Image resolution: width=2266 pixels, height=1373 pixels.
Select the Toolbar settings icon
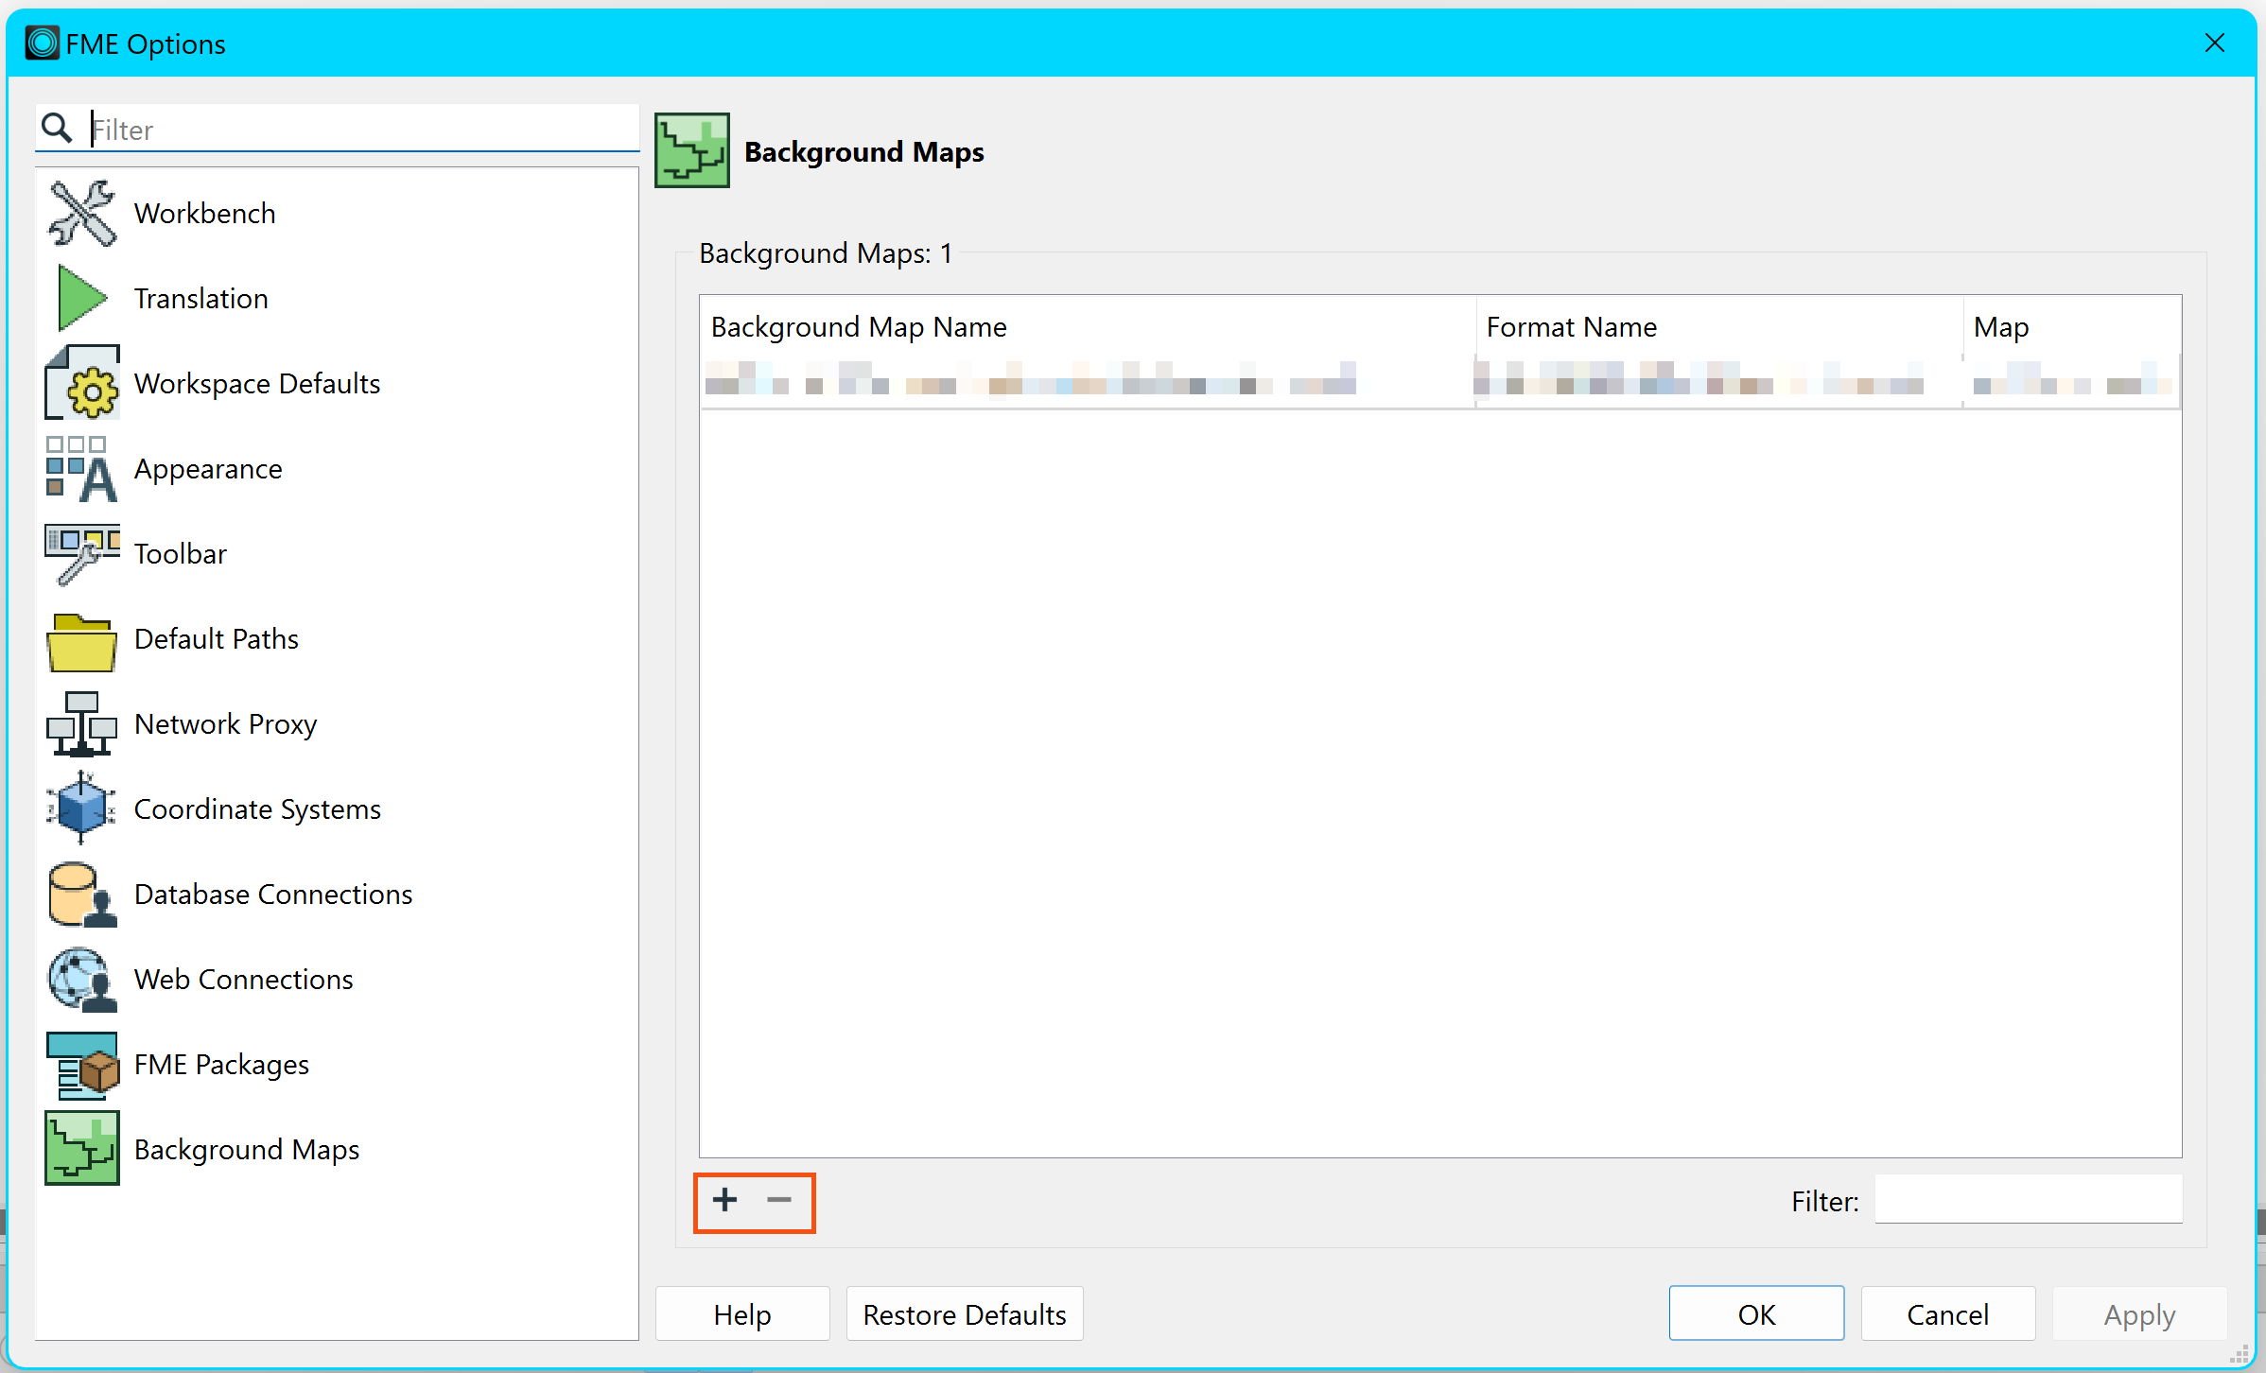click(x=82, y=554)
